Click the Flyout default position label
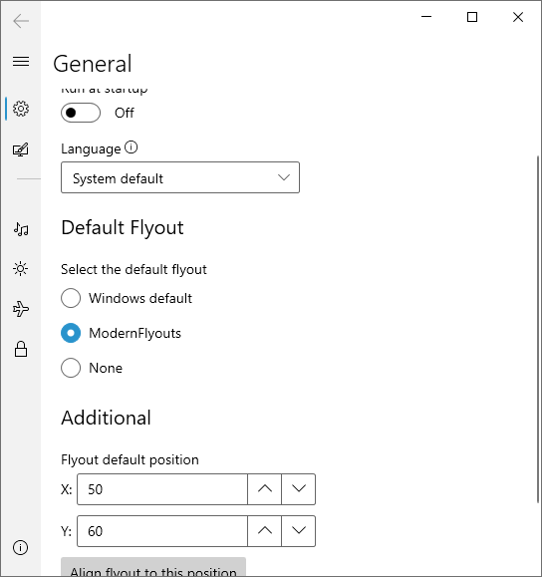 point(130,460)
